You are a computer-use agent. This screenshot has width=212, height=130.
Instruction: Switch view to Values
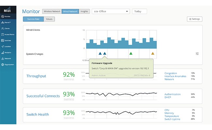point(49,19)
